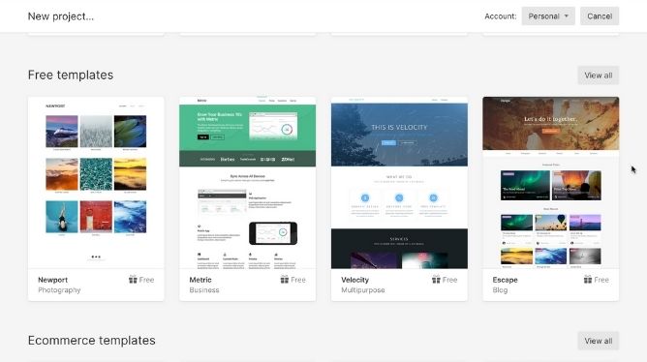Click the Free label on Newport card
The image size is (647, 362).
[146, 280]
